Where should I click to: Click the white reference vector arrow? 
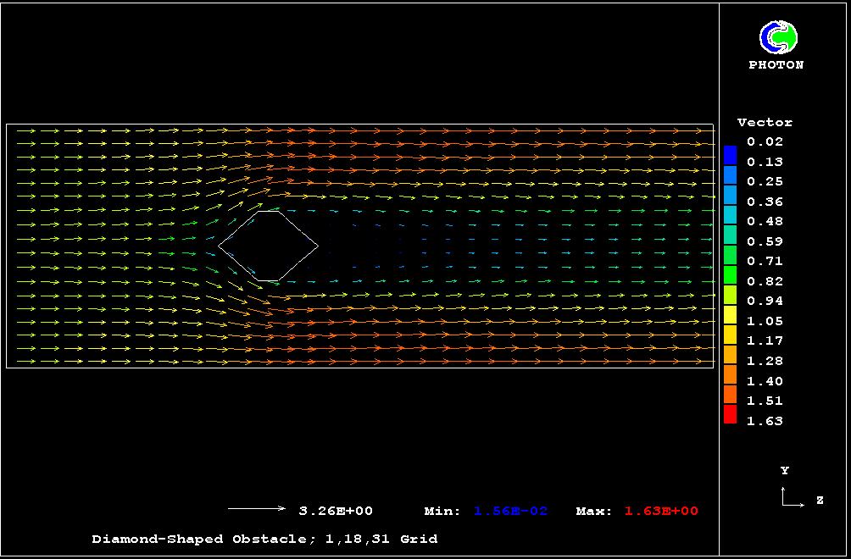point(257,509)
